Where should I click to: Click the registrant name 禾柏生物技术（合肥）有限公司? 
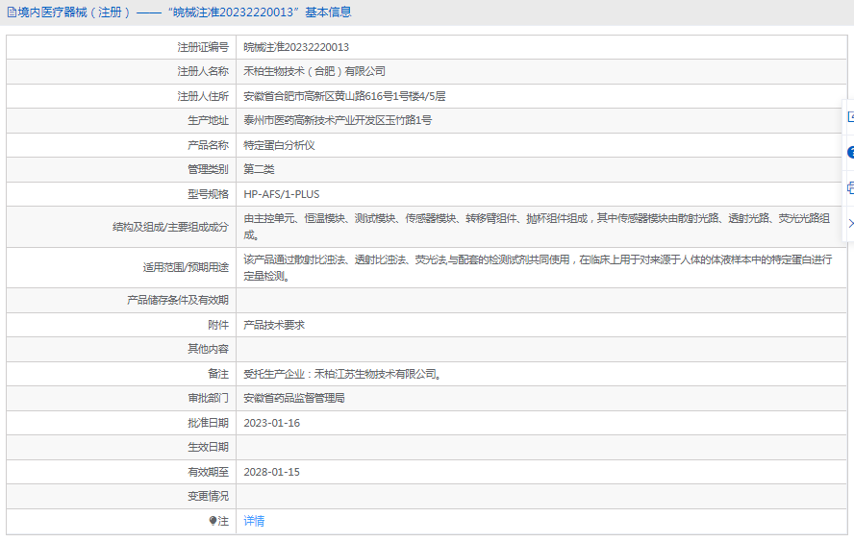[314, 71]
